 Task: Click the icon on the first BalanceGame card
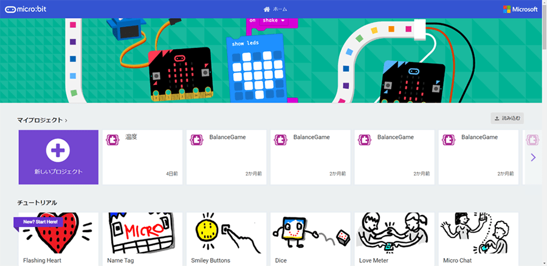point(196,140)
